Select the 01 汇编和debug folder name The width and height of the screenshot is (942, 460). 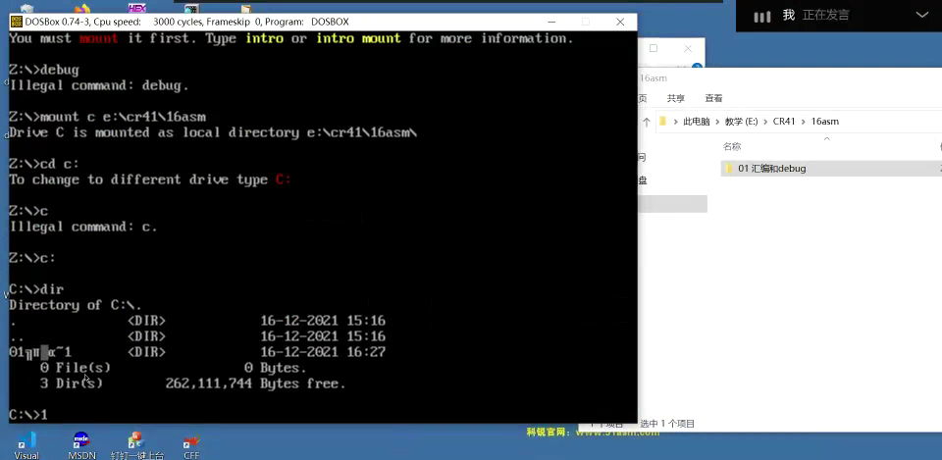[x=772, y=169]
